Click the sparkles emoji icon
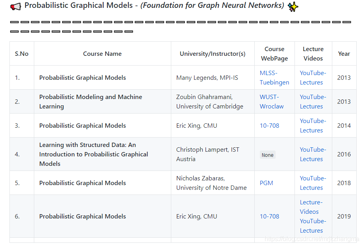The image size is (363, 246). 293,6
